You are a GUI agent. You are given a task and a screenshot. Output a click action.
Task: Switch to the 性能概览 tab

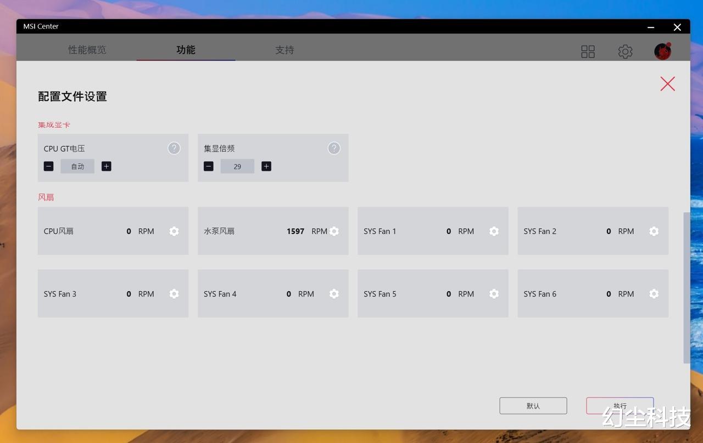tap(87, 50)
